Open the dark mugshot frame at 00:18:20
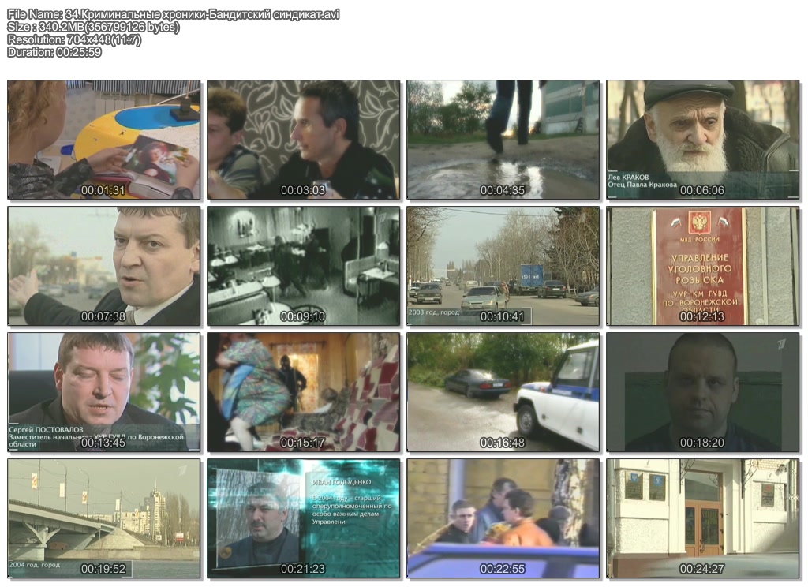Screen dimensions: 808x587 (702, 392)
